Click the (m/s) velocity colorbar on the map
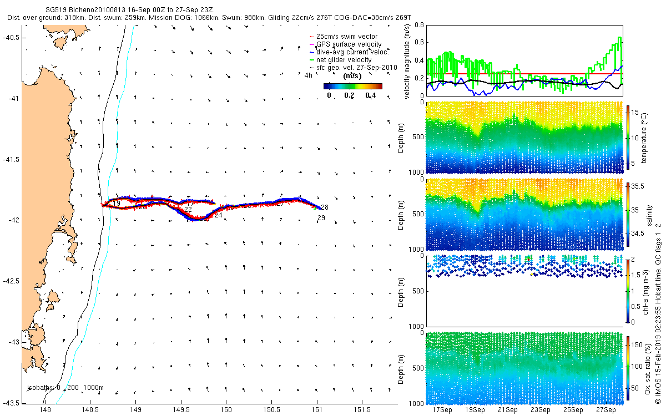The width and height of the screenshot is (666, 416). 353,86
